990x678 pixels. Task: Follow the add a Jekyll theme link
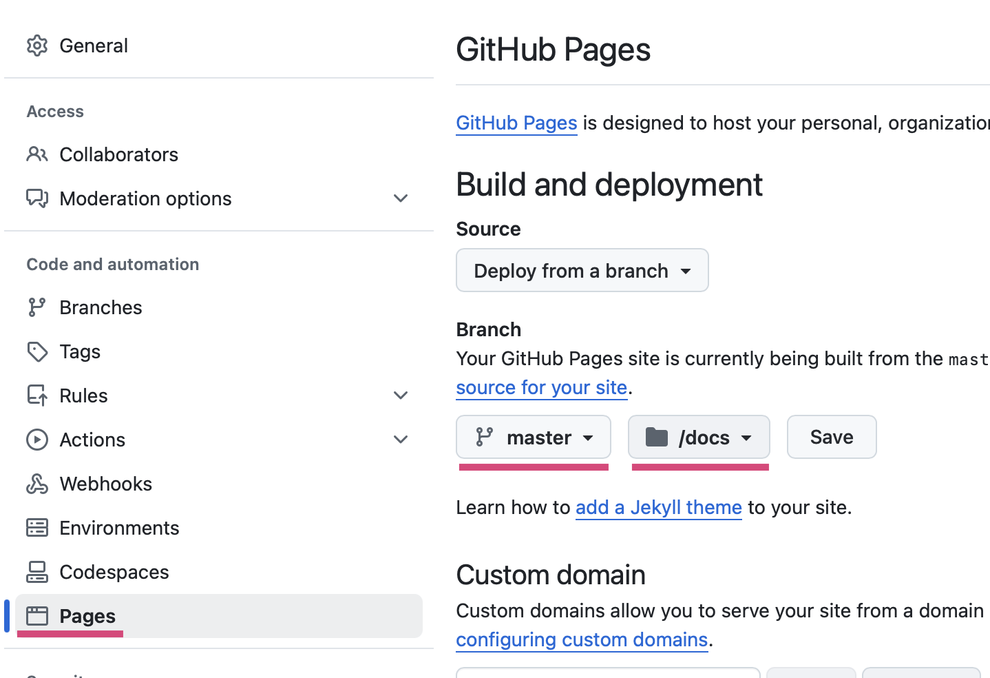tap(658, 508)
